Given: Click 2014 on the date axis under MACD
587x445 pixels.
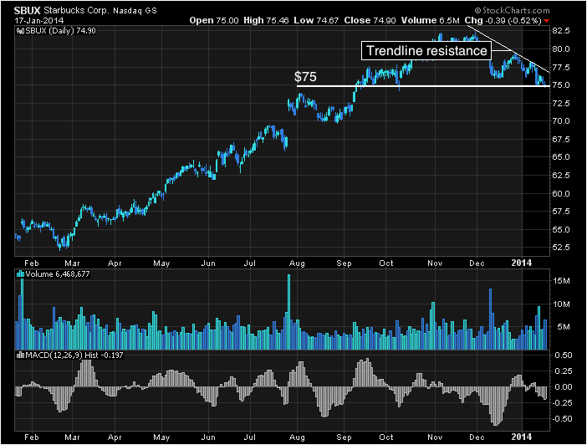Looking at the screenshot, I should 522,437.
